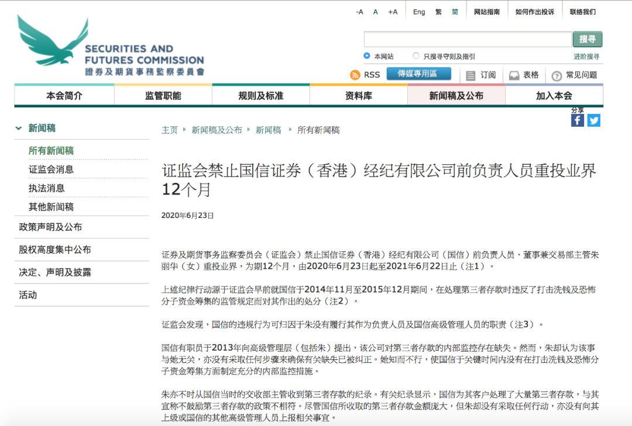
Task: Click the 所有新闻稿 breadcrumb text
Action: pyautogui.click(x=318, y=130)
